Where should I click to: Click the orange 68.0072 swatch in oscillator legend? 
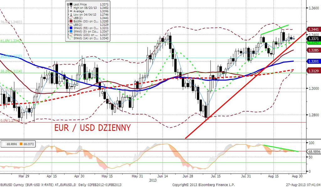[21, 144]
